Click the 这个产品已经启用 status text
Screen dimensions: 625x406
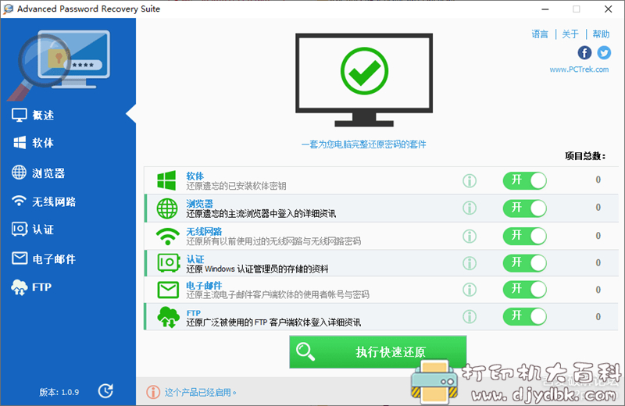coord(201,393)
